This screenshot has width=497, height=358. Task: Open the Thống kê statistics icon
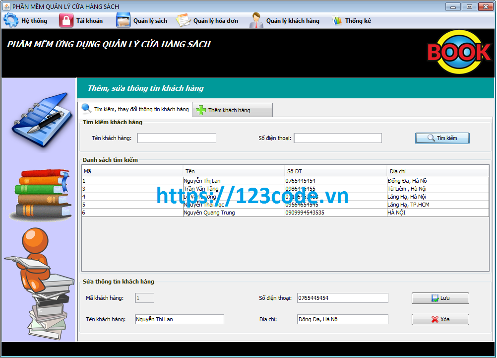[338, 20]
